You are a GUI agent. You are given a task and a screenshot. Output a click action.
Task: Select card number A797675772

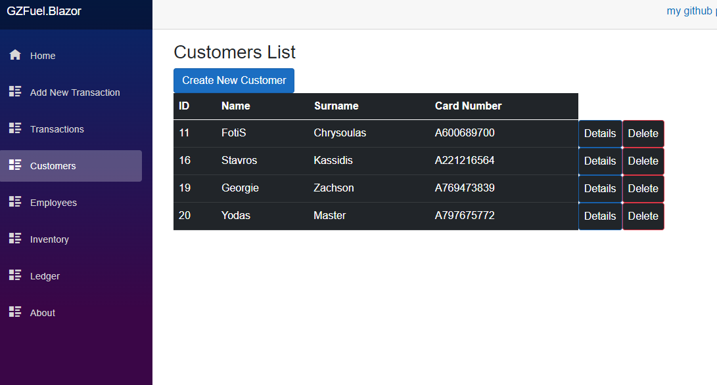[x=465, y=215]
